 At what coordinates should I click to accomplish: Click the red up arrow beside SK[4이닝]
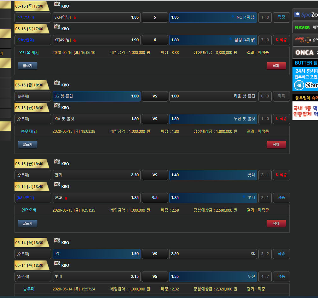[75, 18]
